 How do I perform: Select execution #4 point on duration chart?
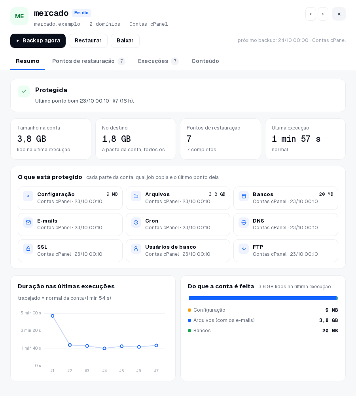coord(104,348)
